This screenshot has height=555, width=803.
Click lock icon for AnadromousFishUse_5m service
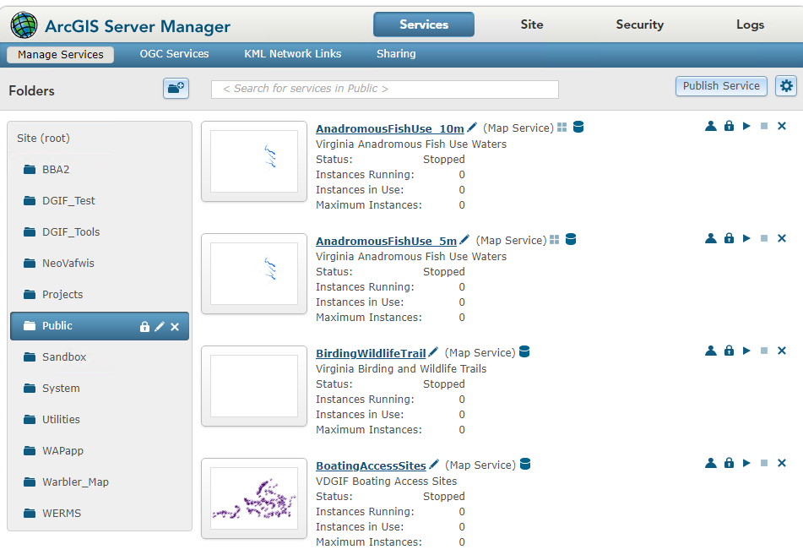point(729,238)
